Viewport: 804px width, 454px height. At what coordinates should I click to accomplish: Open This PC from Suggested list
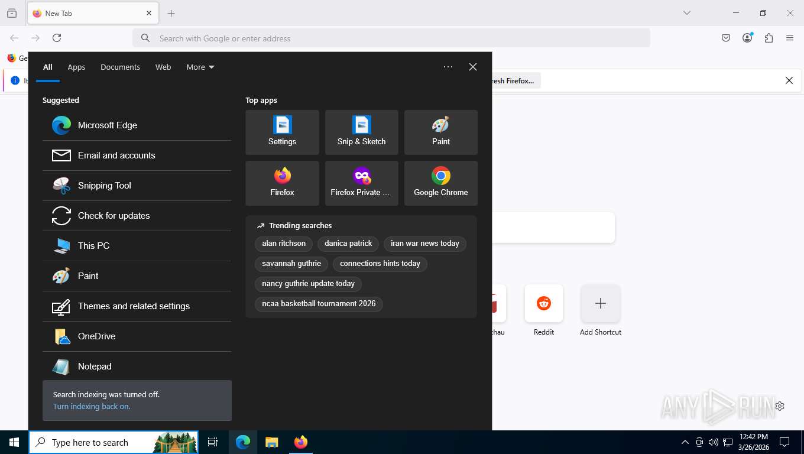[137, 246]
